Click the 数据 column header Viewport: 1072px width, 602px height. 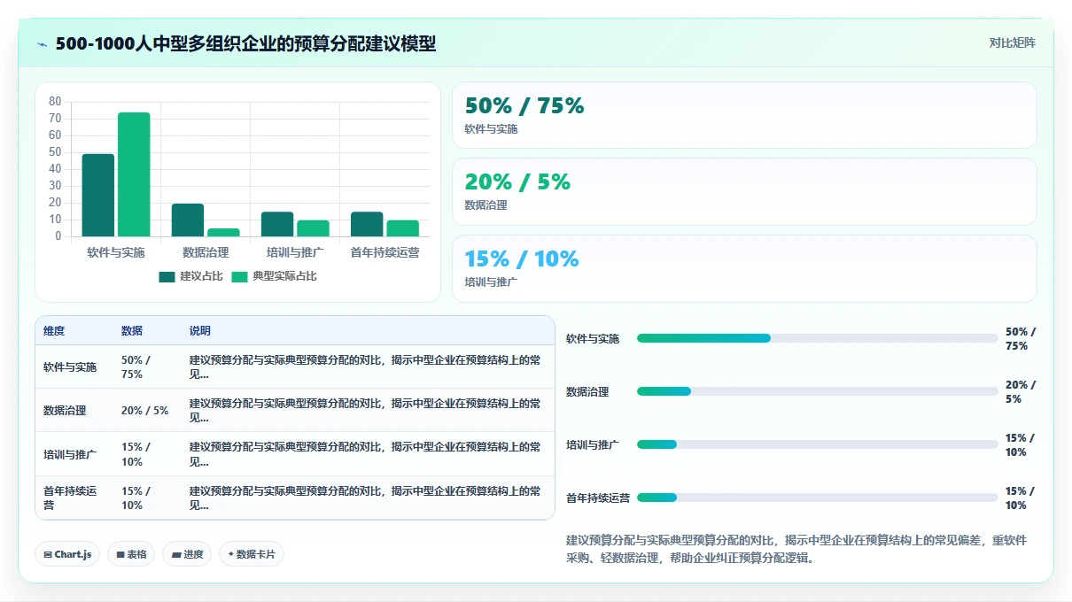132,331
